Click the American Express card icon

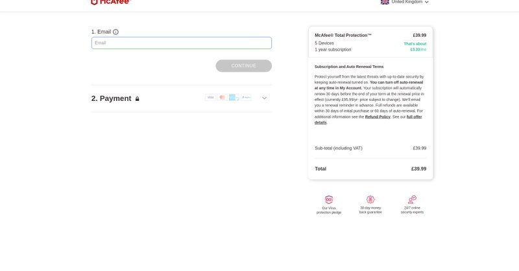pos(234,98)
